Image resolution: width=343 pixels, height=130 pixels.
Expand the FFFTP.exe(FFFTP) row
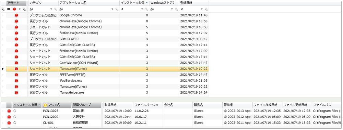[x=3, y=75]
